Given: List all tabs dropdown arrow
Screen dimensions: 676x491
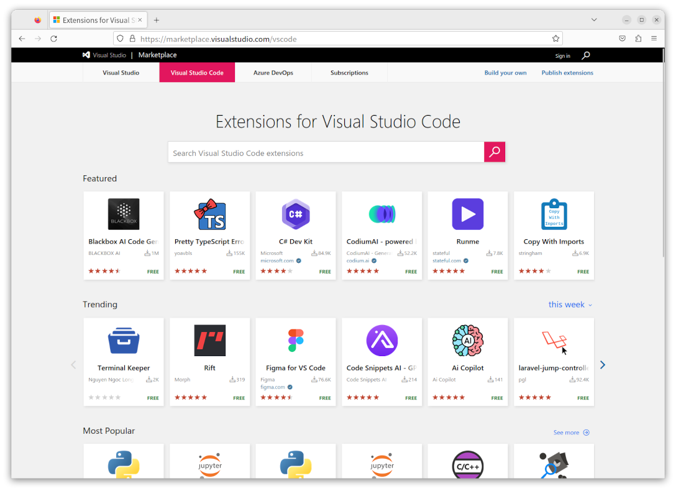Looking at the screenshot, I should click(593, 20).
